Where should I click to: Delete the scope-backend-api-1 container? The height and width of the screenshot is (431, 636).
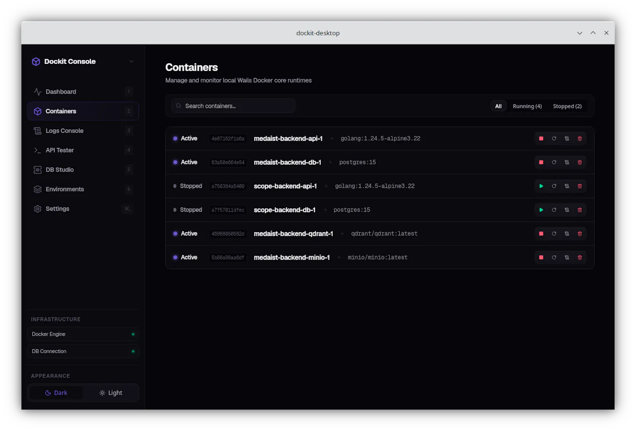coord(580,186)
